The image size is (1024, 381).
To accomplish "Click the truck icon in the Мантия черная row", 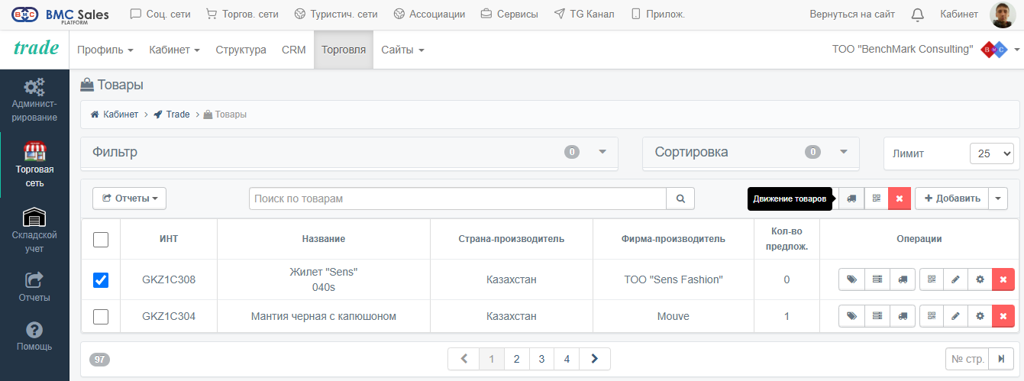I will pos(903,316).
